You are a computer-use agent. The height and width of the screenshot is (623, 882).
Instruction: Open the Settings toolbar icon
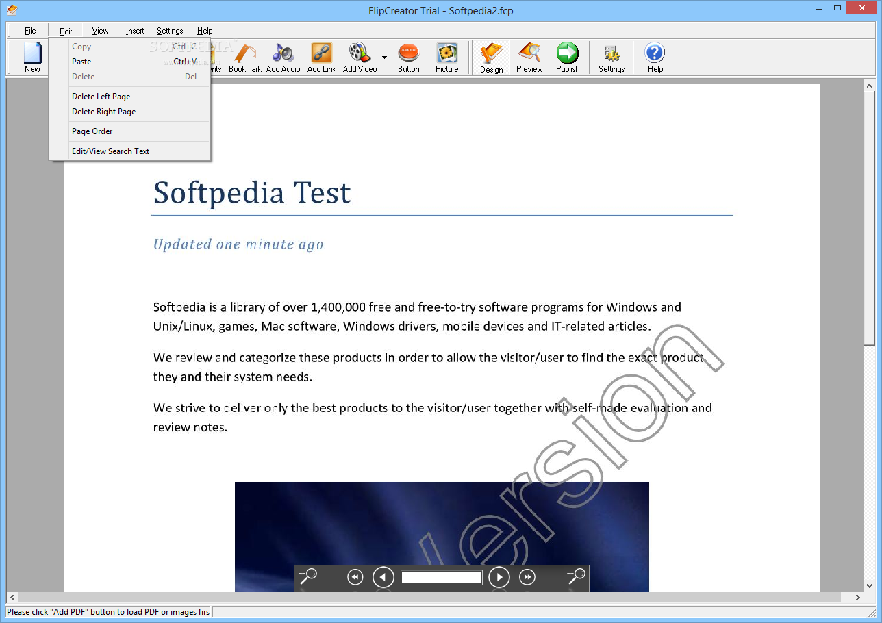(x=612, y=58)
